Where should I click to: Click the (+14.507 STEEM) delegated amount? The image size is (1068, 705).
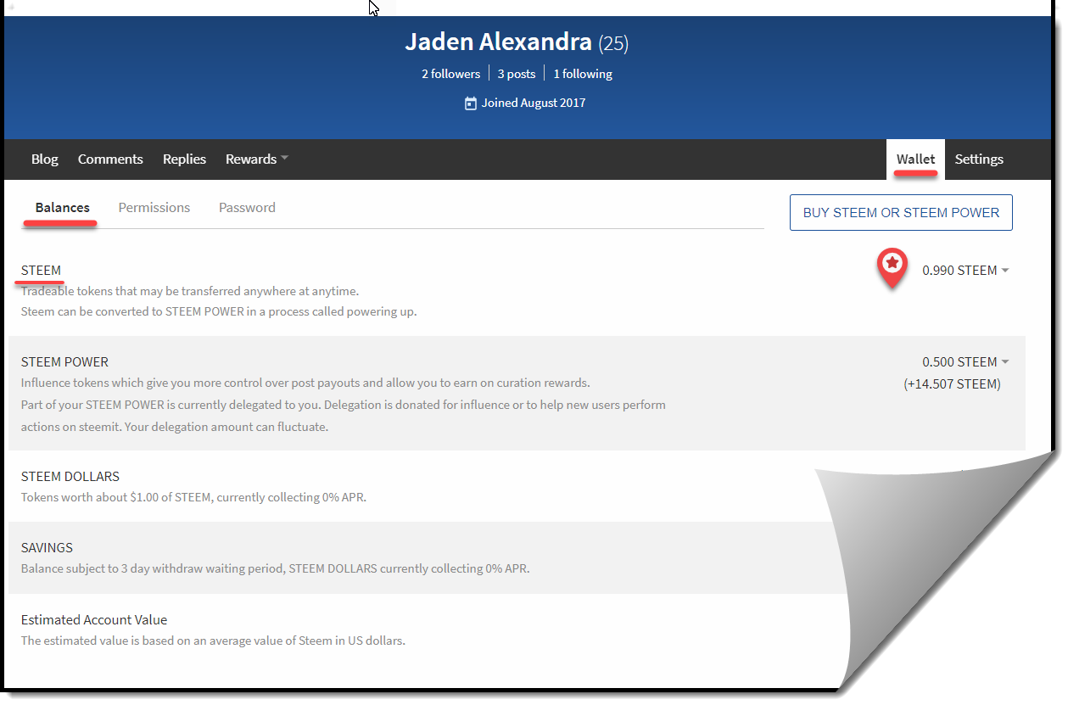(x=952, y=384)
